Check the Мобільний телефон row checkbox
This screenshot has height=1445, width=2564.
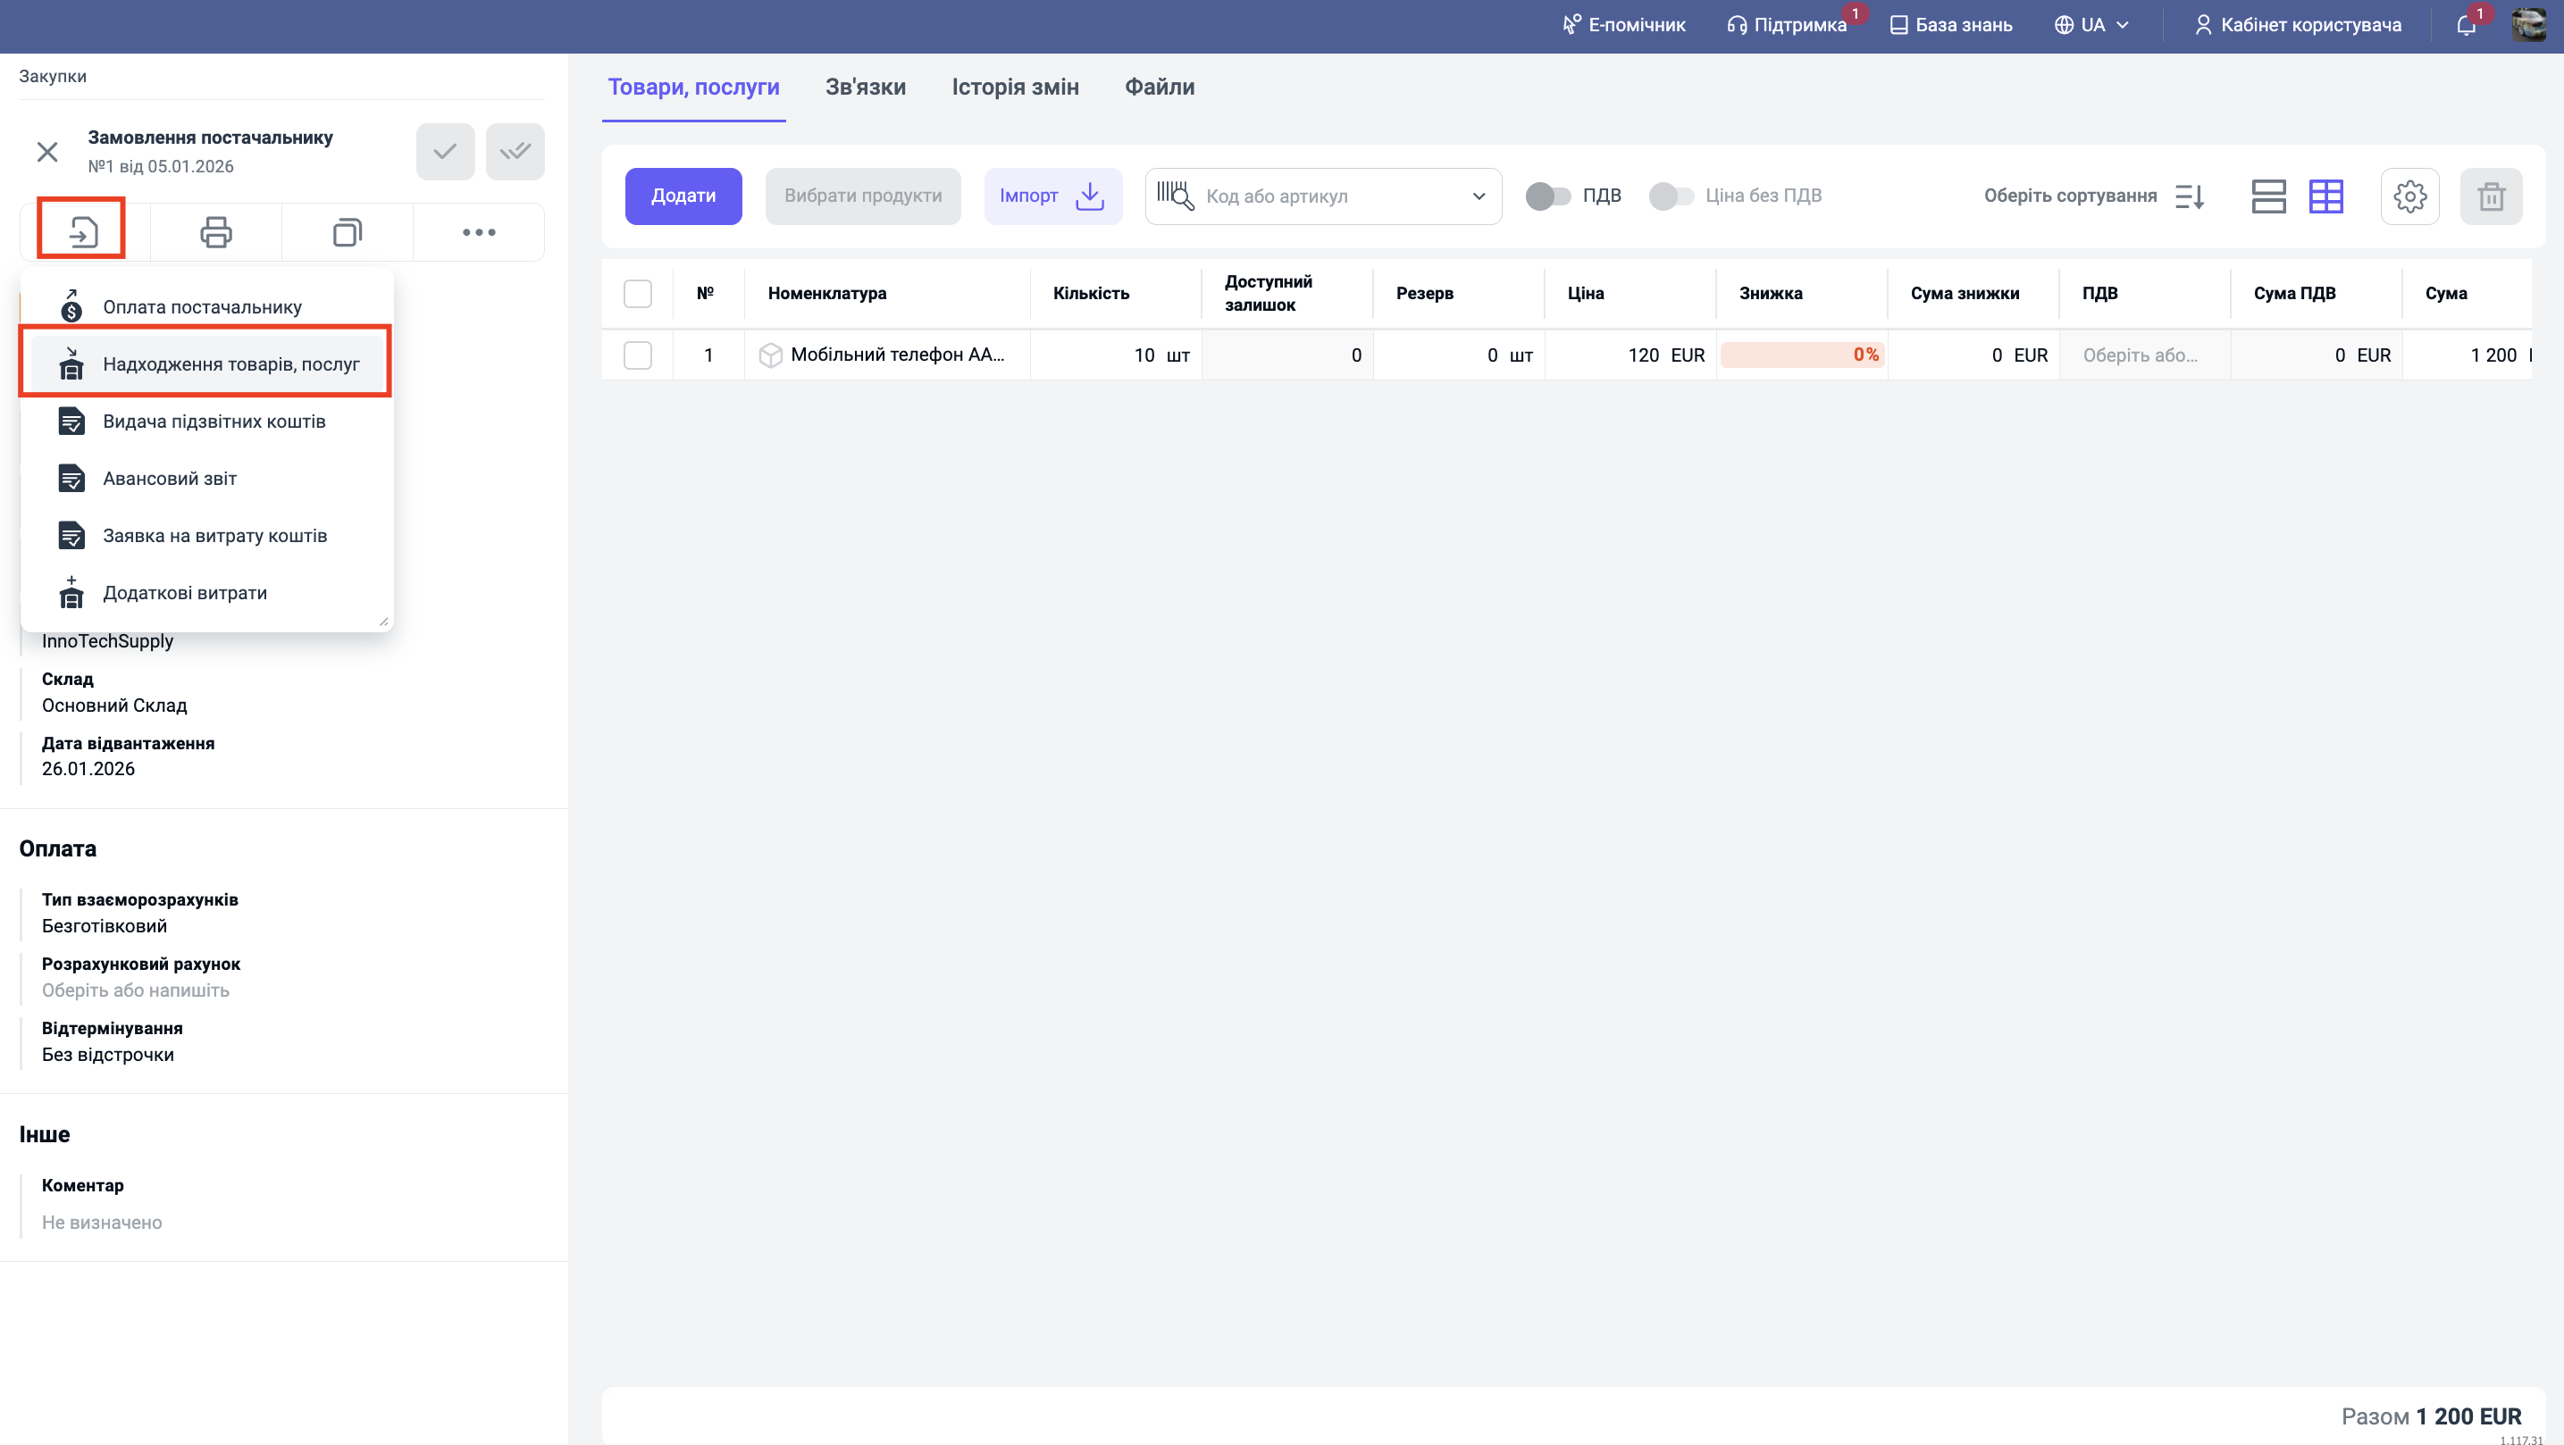pos(637,355)
